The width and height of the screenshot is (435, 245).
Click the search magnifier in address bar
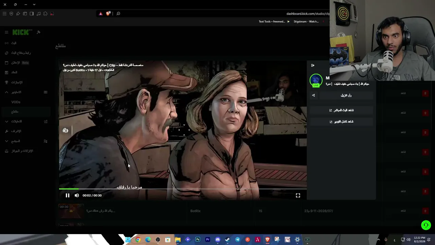pos(118,14)
